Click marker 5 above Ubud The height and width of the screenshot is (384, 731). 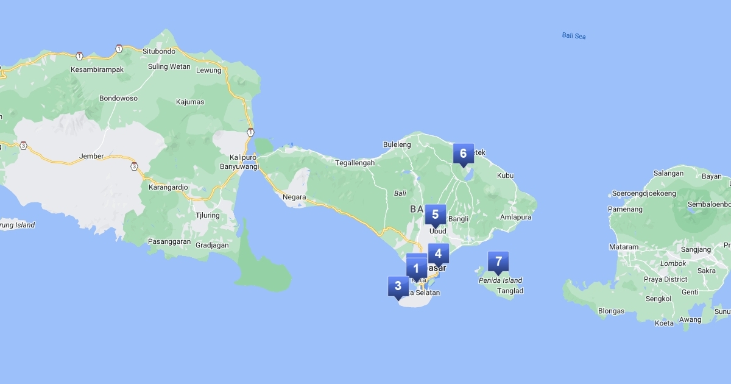point(435,215)
